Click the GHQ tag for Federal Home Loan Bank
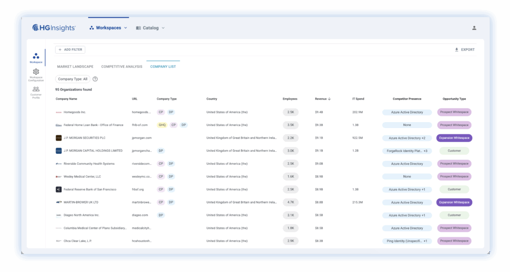Screen dimensions: 510x272 [162, 125]
